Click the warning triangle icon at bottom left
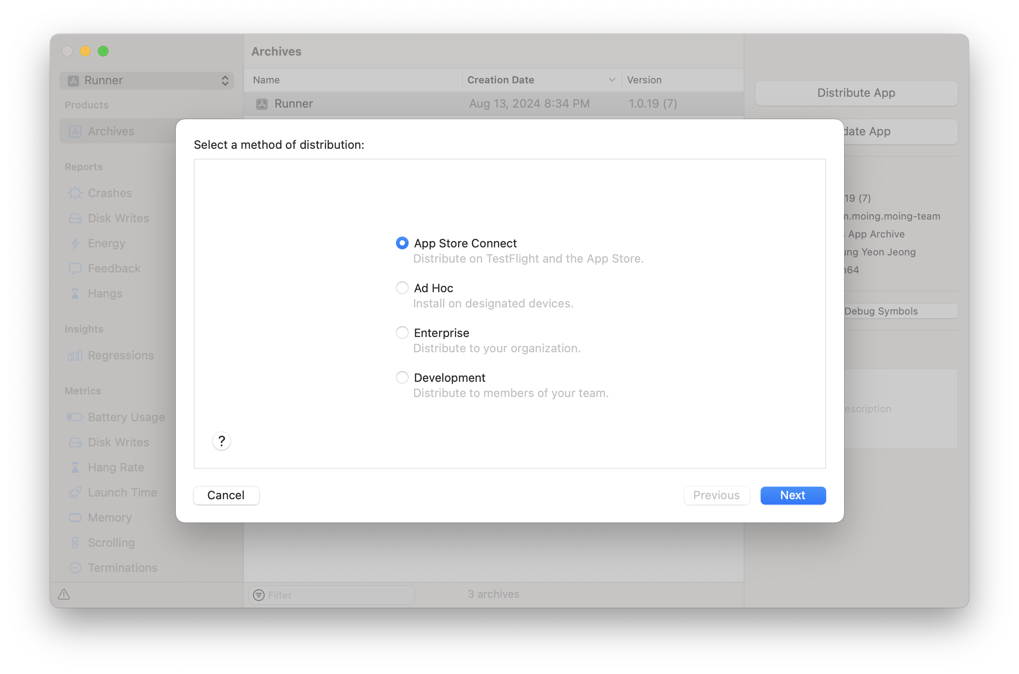1019x674 pixels. (x=64, y=594)
